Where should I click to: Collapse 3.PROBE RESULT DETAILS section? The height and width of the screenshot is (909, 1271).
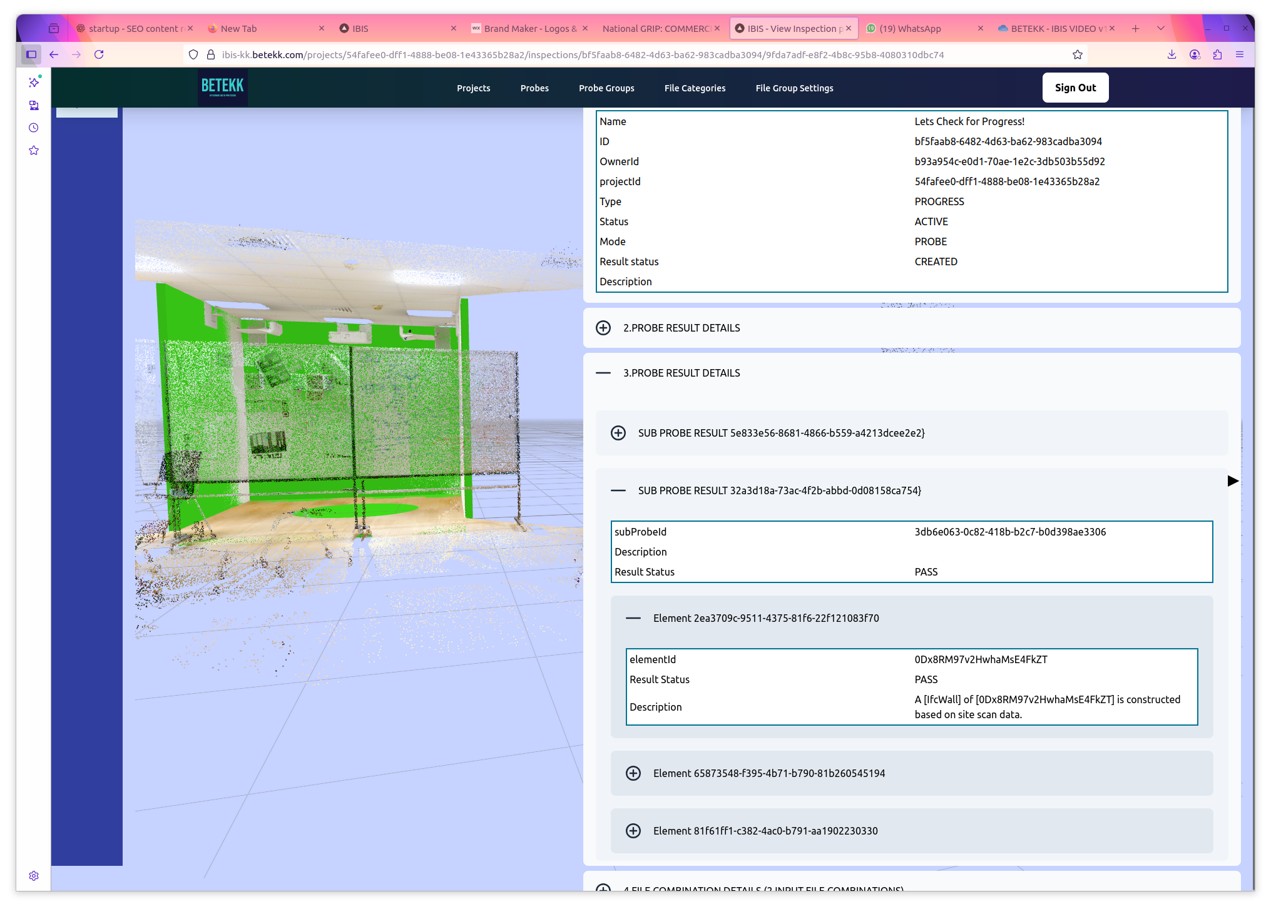click(603, 373)
